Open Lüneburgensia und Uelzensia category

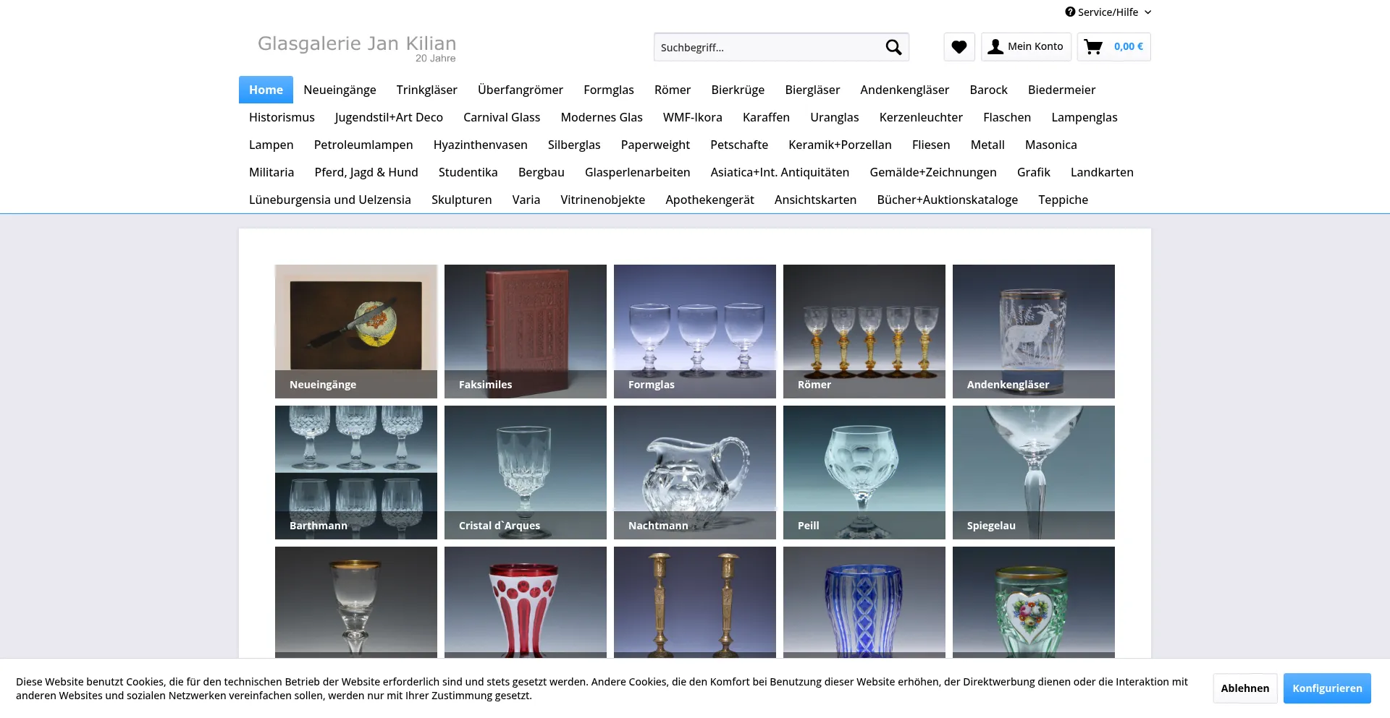click(329, 200)
